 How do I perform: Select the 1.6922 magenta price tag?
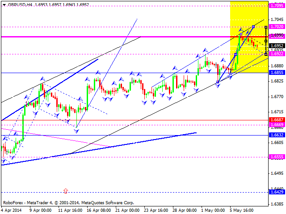278,54
